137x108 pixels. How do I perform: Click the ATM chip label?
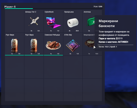[x=68, y=35]
